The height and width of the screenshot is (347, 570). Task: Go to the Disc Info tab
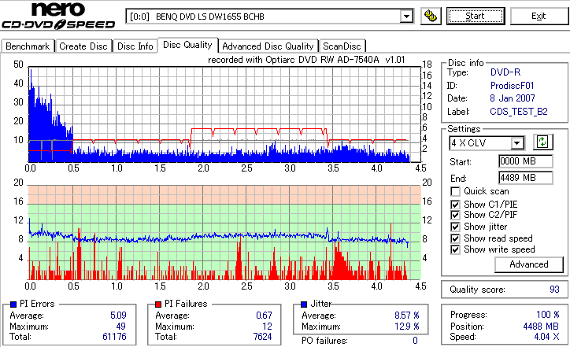pyautogui.click(x=135, y=46)
